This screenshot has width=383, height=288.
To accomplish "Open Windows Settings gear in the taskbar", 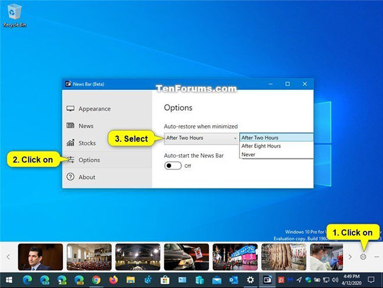I will (x=250, y=280).
